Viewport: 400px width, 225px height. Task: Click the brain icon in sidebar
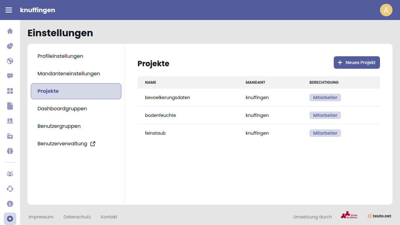tap(10, 151)
